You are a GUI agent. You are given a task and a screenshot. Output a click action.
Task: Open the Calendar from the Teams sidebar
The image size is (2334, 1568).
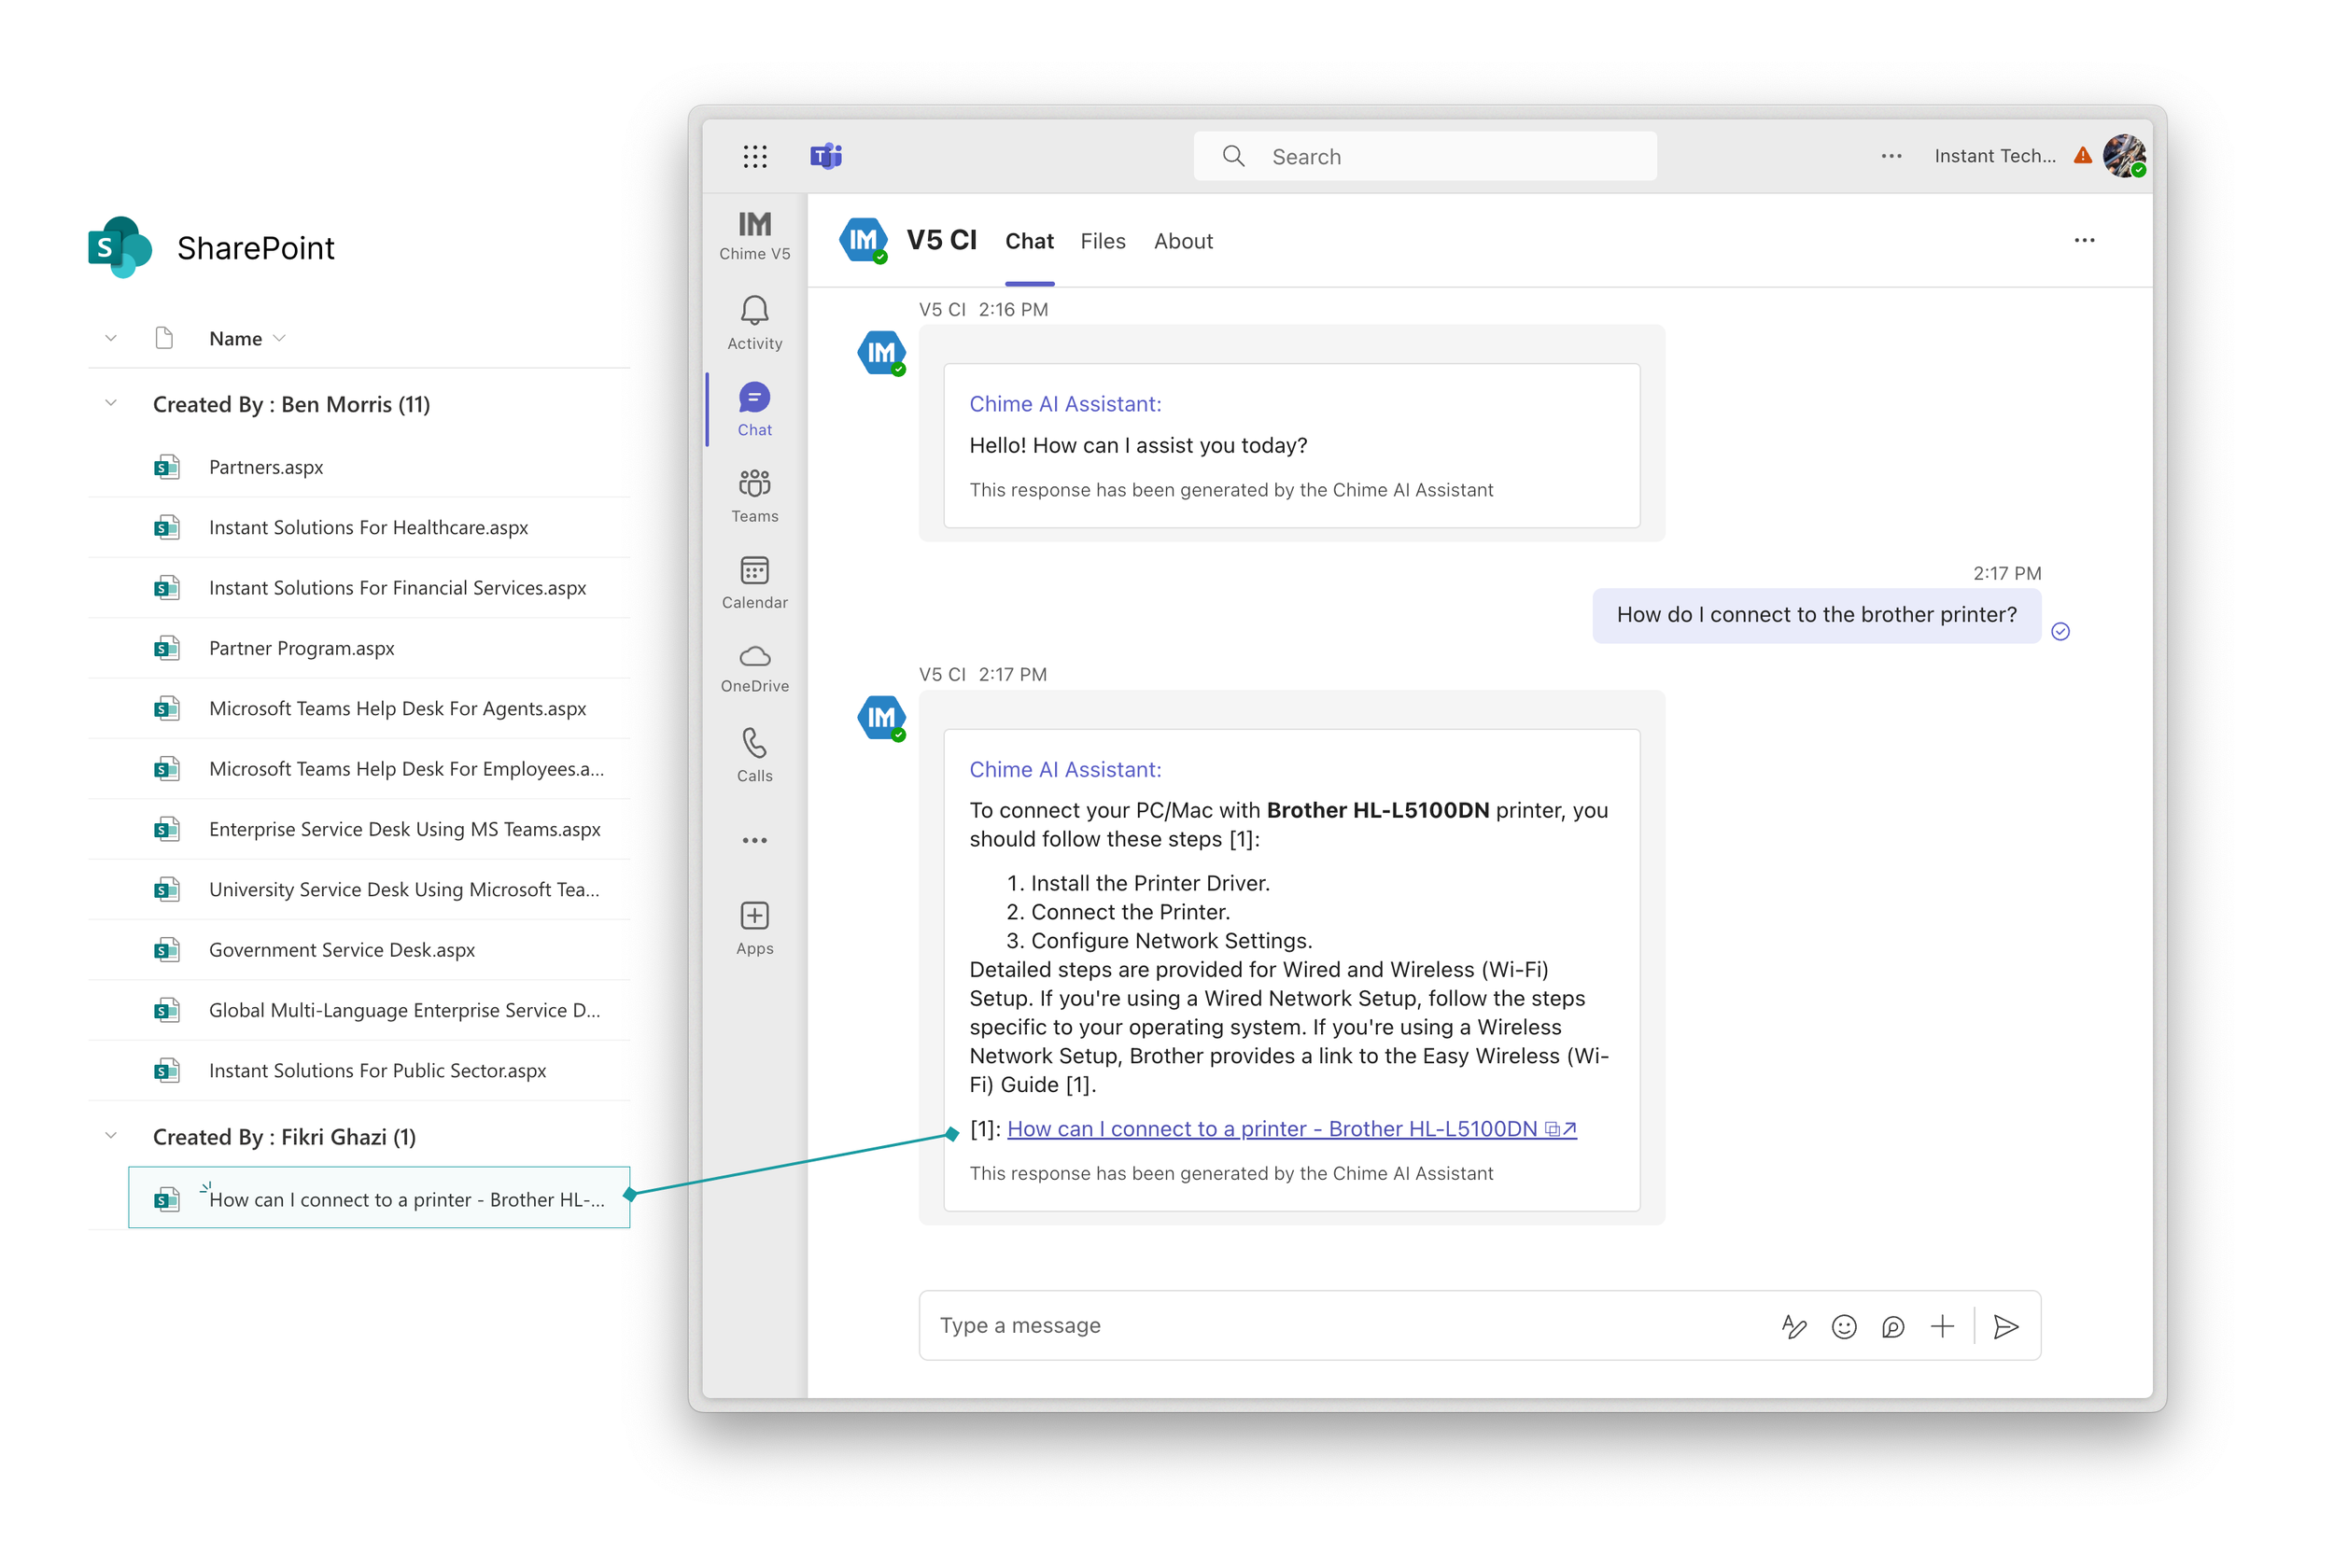click(x=754, y=580)
